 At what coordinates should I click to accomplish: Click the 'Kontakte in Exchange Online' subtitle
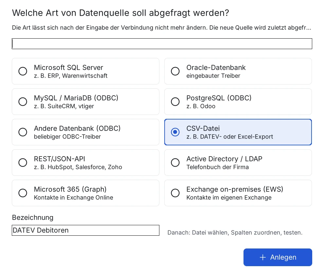click(x=74, y=198)
